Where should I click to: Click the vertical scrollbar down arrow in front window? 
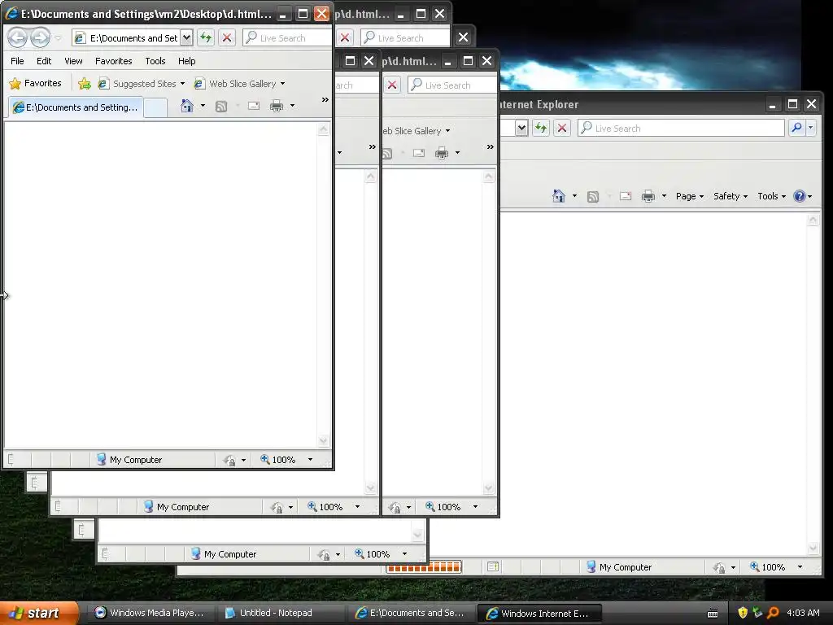pyautogui.click(x=324, y=441)
